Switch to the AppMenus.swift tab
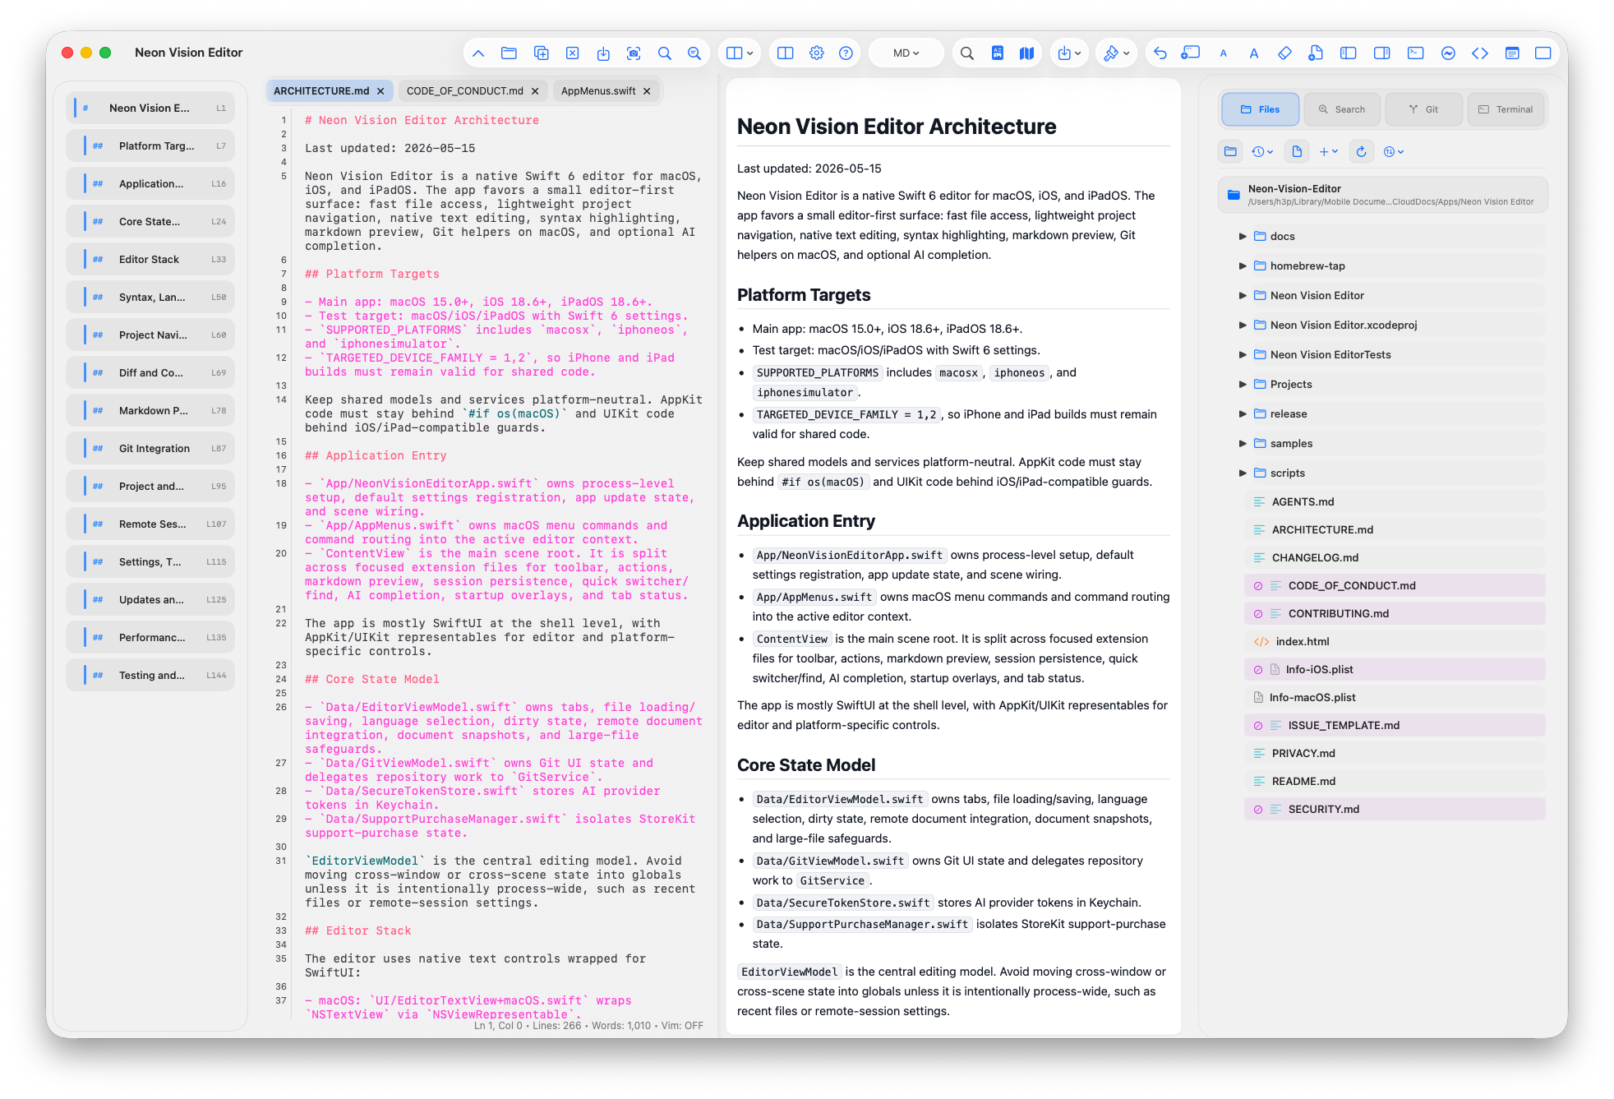1614x1099 pixels. click(x=598, y=91)
